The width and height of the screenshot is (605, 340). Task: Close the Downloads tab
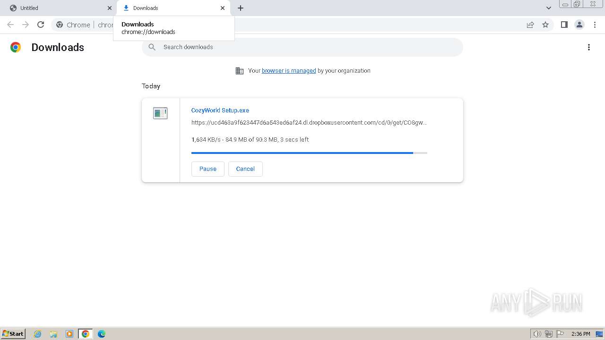(223, 8)
